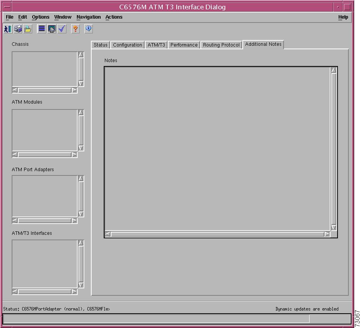Open the Edit menu
362x328 pixels.
(23, 17)
